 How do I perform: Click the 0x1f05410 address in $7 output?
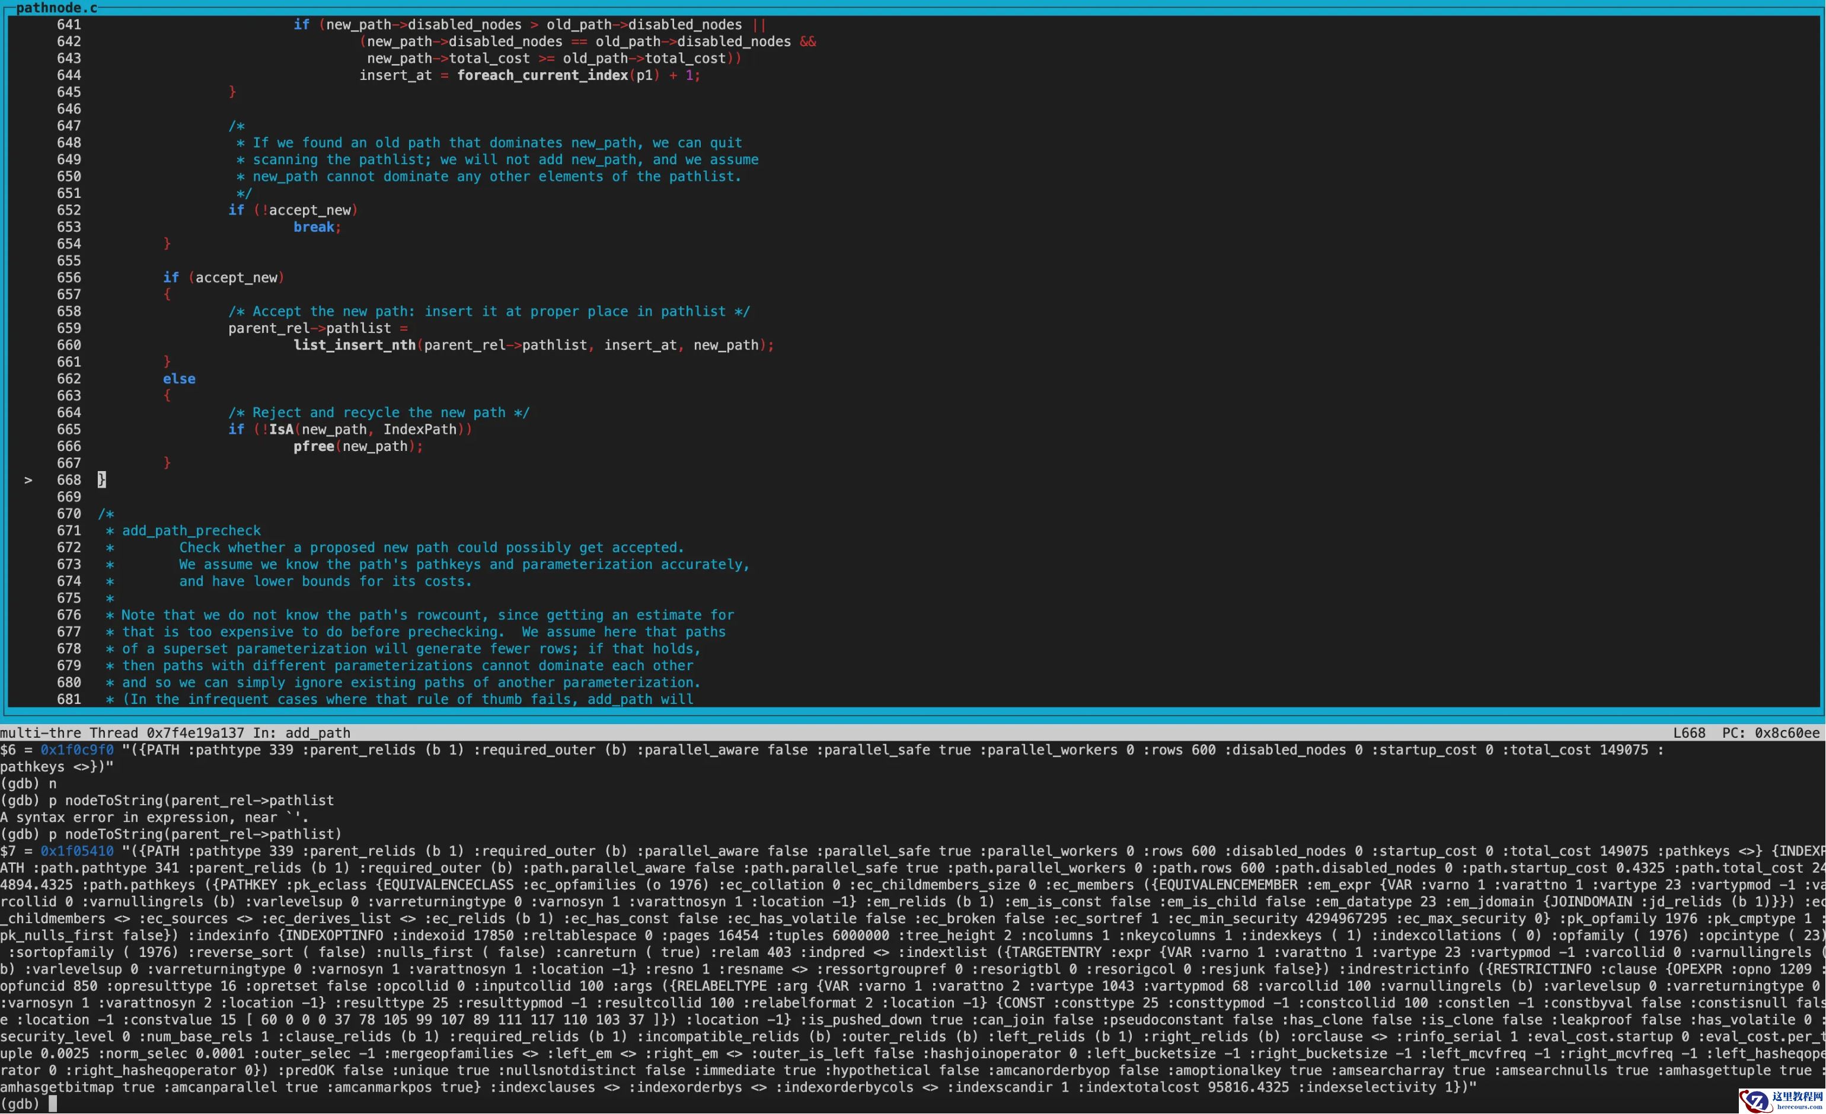pos(77,851)
